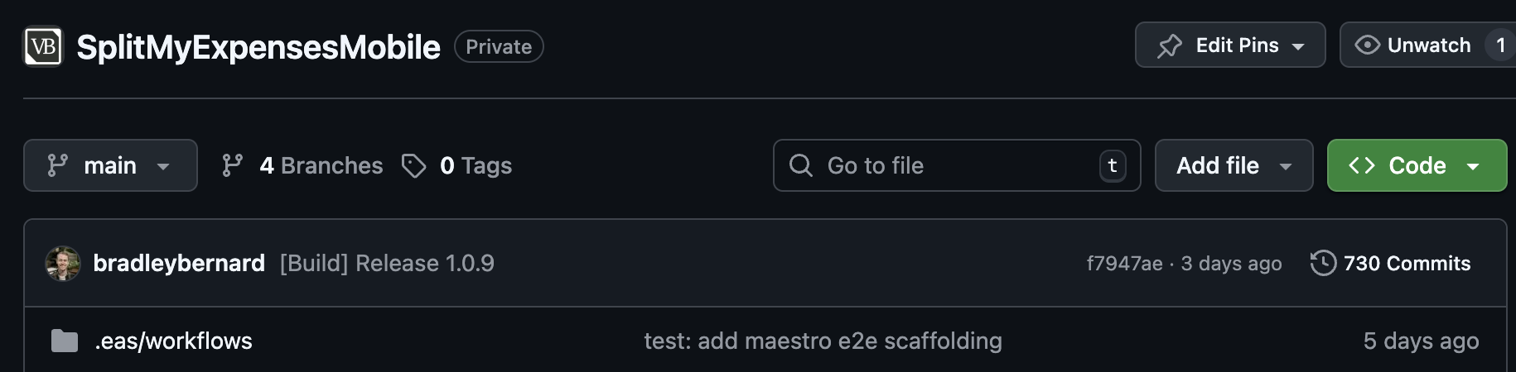Click the pin icon in Edit Pins
The image size is (1516, 372).
coord(1170,45)
